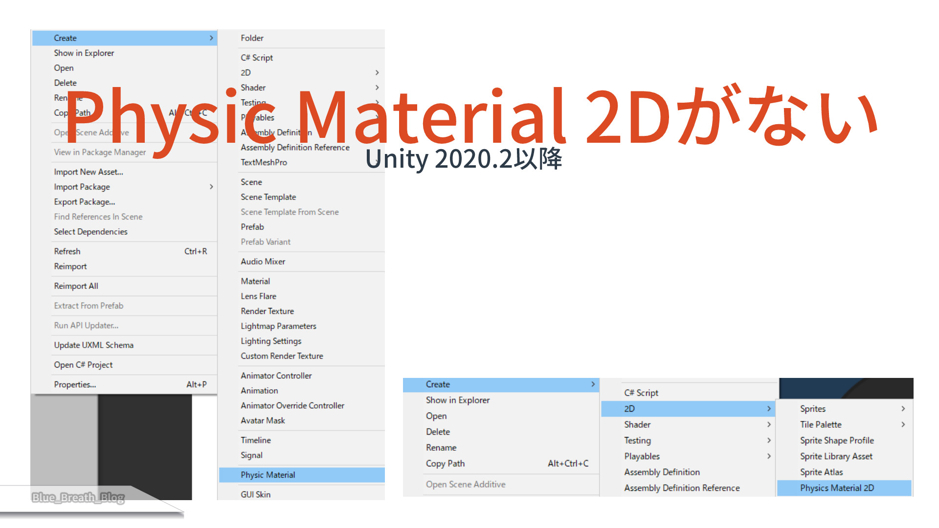Screen dimensions: 939x528
Task: Select Open in the left context menu
Action: pos(64,68)
